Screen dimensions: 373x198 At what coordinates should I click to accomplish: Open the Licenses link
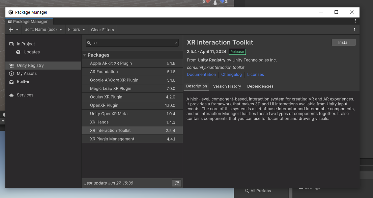click(256, 74)
